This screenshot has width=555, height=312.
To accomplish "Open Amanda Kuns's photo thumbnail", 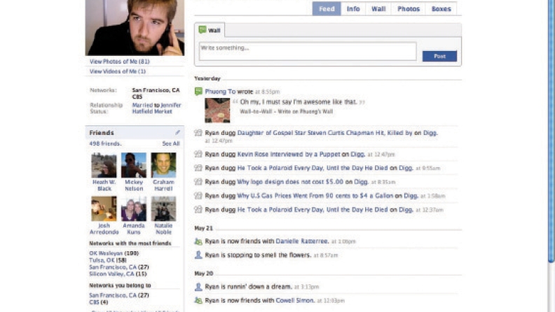I will coord(134,209).
